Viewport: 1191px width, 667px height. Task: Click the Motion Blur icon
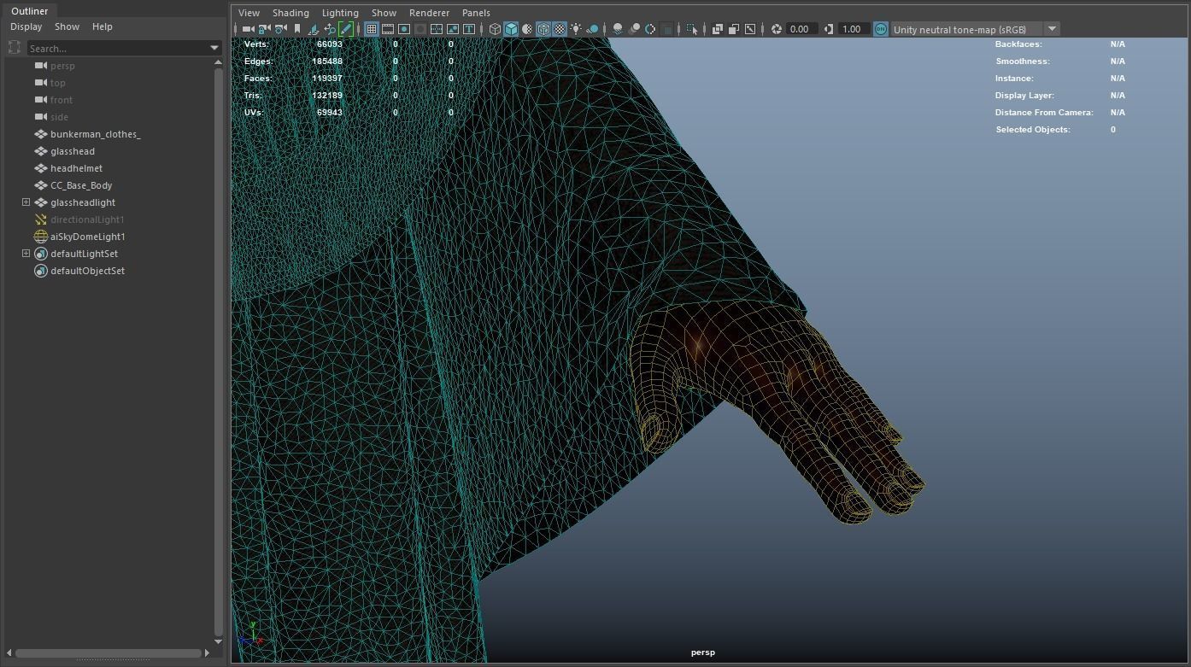(x=634, y=29)
